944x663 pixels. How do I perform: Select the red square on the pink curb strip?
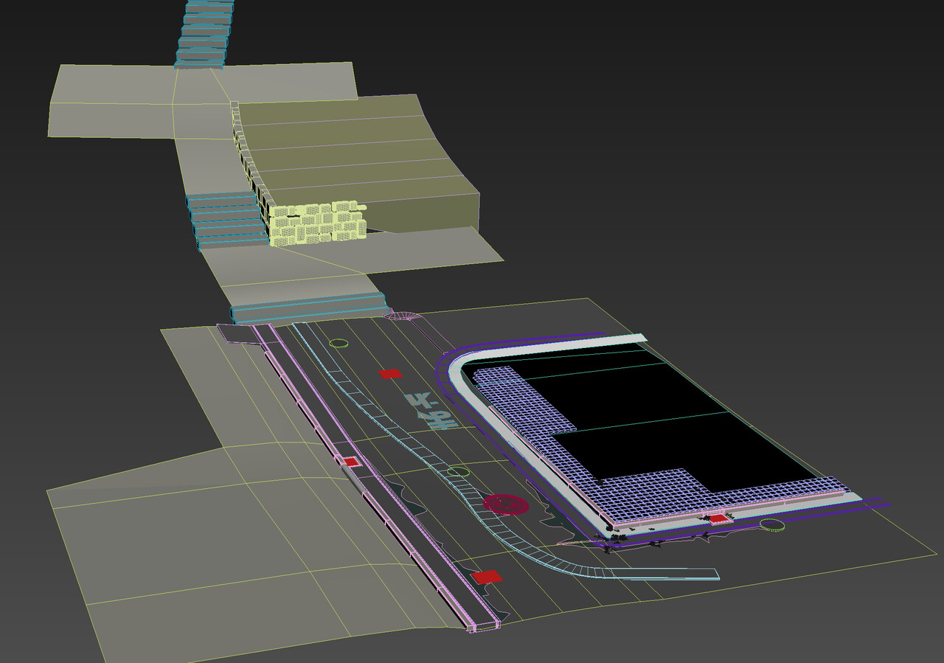click(351, 462)
